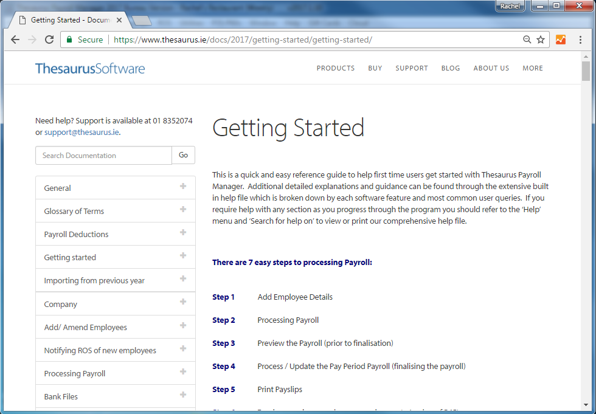Screen dimensions: 596x414
Task: Click the Step 1 label
Action: pyautogui.click(x=224, y=297)
